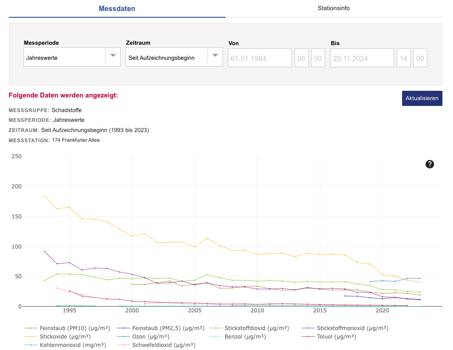
Task: Open the Messperiode dropdown
Action: click(72, 58)
